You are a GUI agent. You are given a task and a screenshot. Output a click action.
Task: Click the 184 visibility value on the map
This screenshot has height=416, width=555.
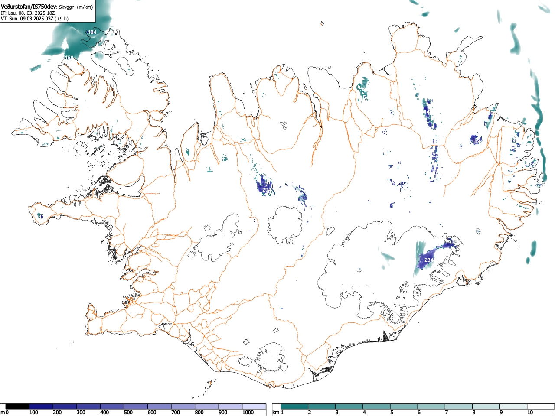click(x=92, y=32)
